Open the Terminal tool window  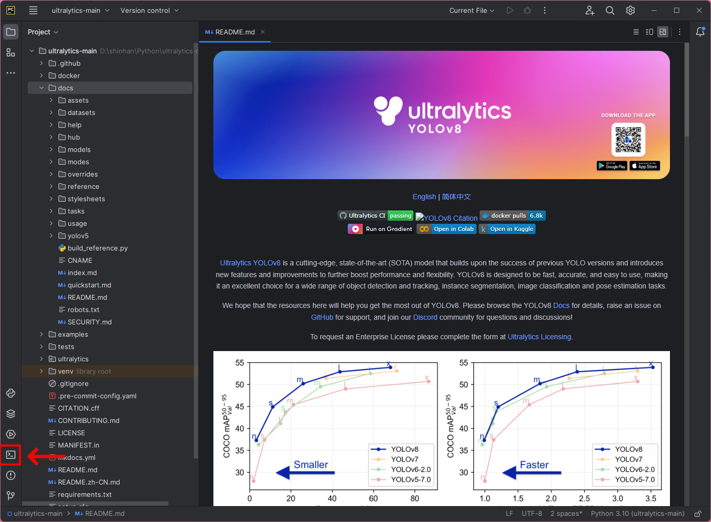click(x=11, y=455)
